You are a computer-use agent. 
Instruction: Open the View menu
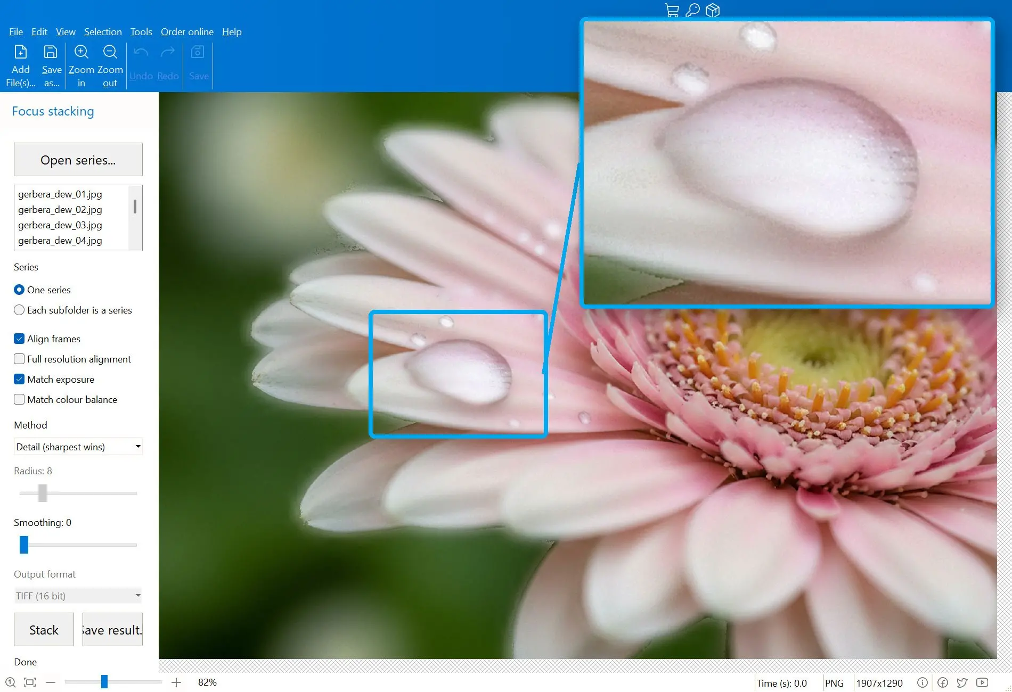[66, 31]
